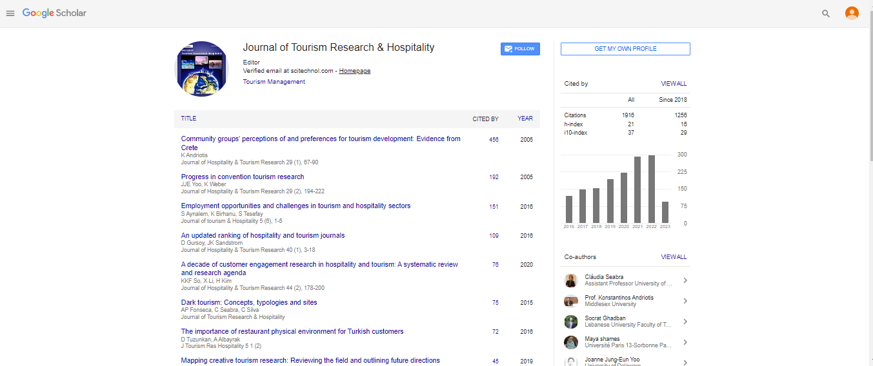Image resolution: width=873 pixels, height=366 pixels.
Task: Click 'K Andriotis' author text
Action: coord(195,155)
